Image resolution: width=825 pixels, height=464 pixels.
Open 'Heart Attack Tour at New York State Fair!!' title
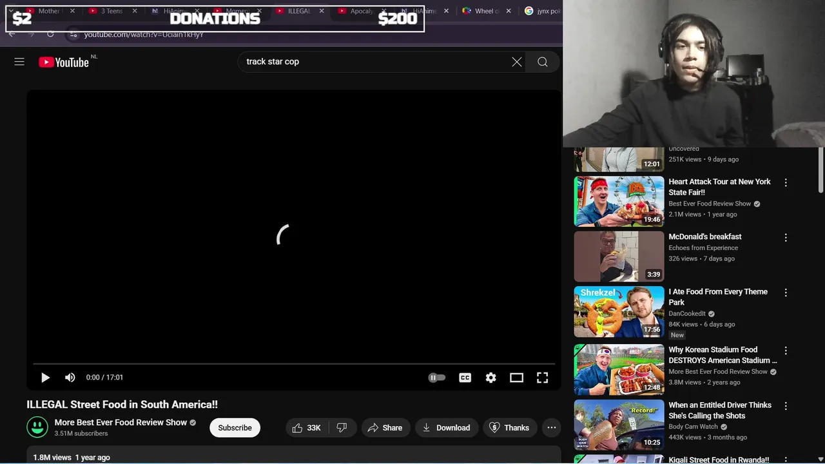[x=719, y=187]
